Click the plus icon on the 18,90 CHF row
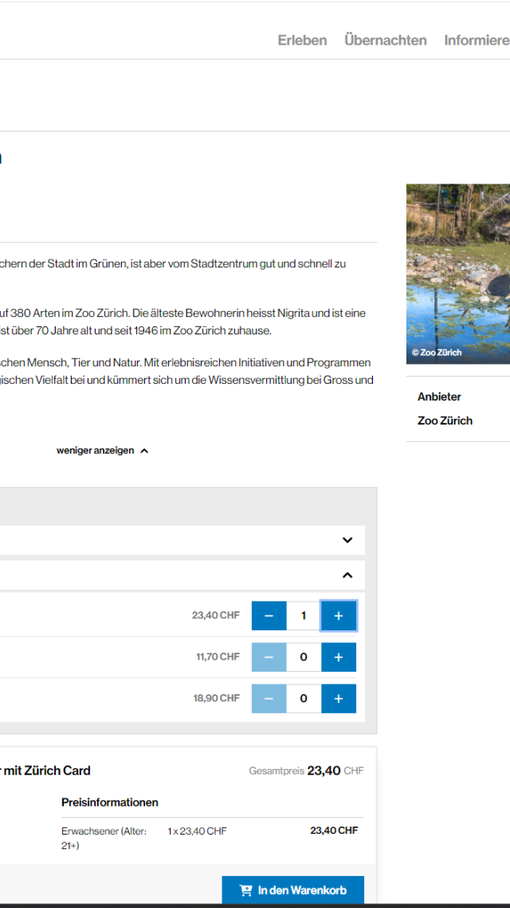Viewport: 510px width, 908px height. click(338, 698)
